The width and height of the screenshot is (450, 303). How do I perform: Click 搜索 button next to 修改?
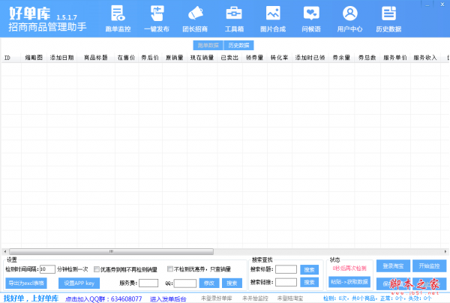tap(232, 283)
